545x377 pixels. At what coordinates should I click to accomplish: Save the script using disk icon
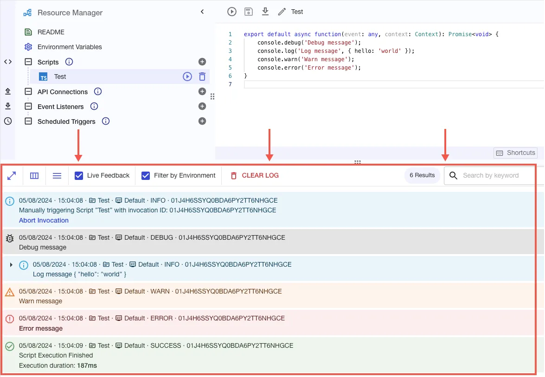(249, 12)
